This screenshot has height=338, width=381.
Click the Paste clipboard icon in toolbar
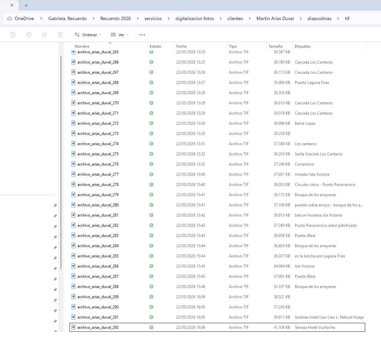(x=13, y=35)
